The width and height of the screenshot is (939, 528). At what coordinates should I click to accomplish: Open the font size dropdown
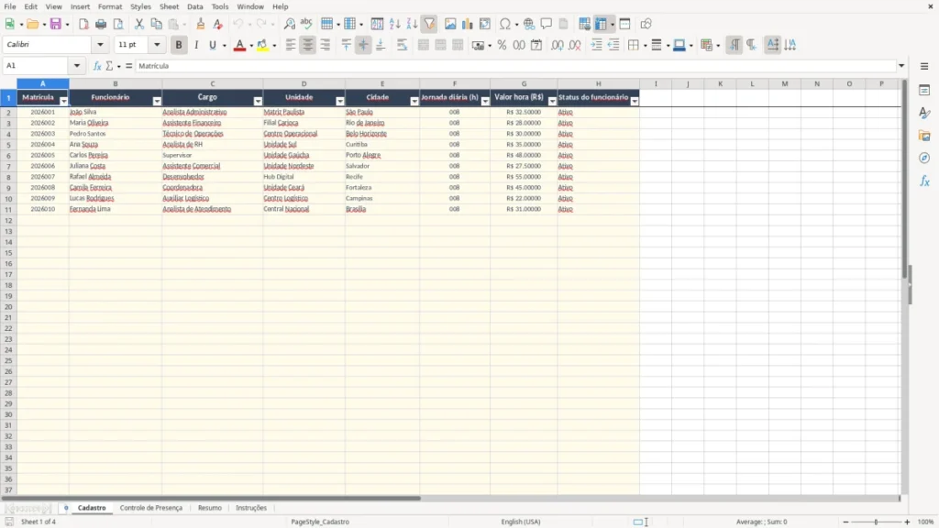click(157, 44)
